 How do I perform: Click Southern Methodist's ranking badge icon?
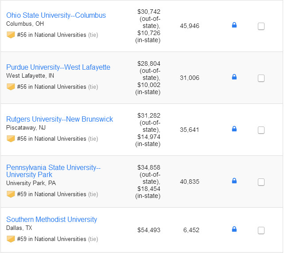11,239
